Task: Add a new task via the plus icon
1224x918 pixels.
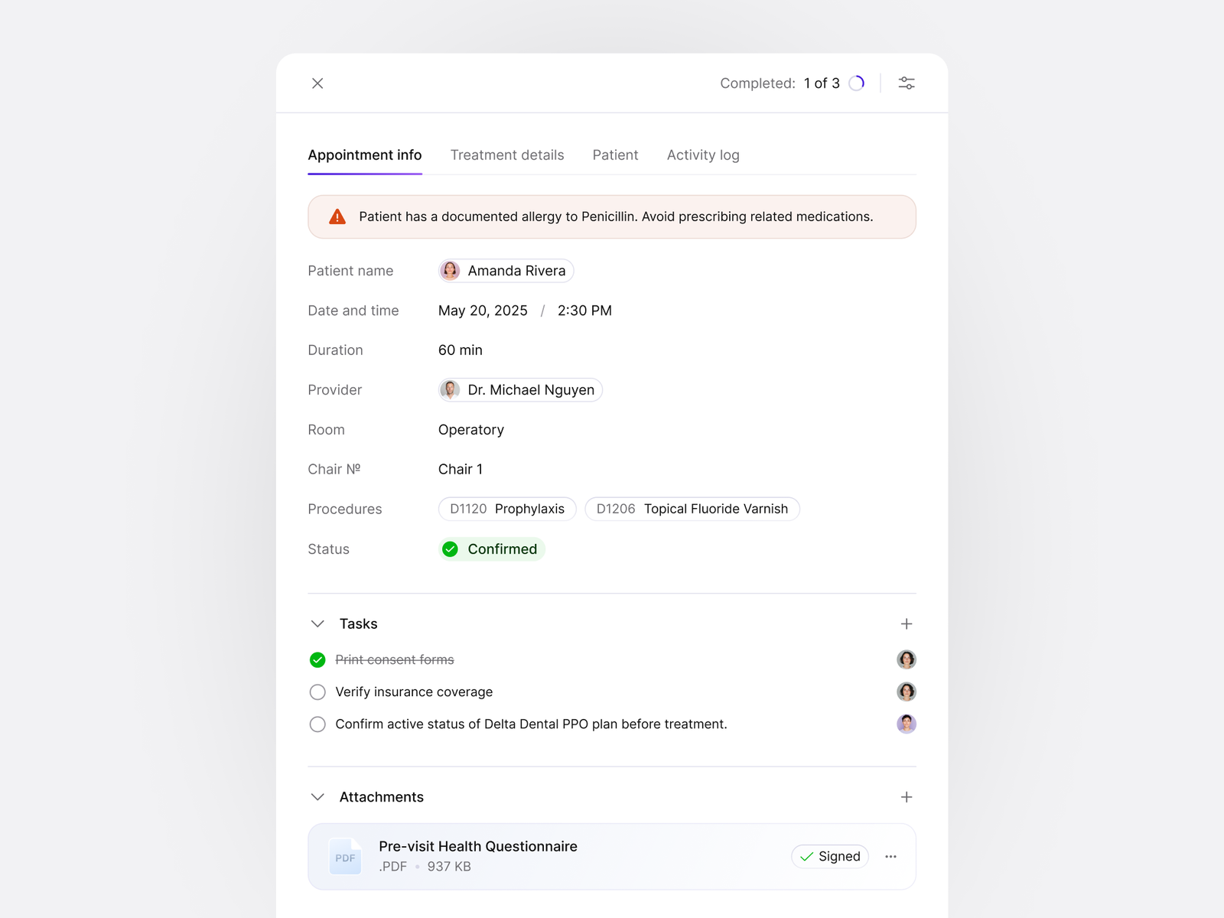Action: tap(907, 623)
